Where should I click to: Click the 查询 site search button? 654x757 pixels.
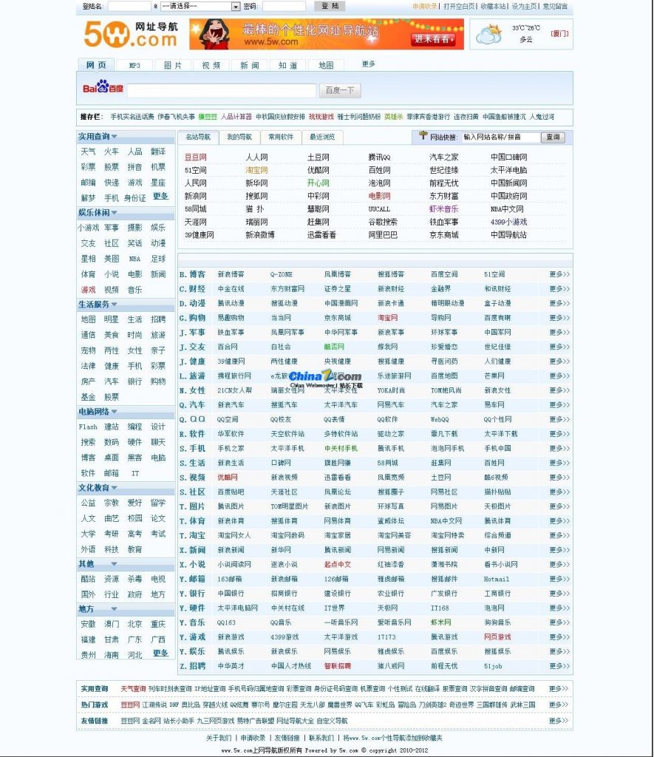point(553,137)
